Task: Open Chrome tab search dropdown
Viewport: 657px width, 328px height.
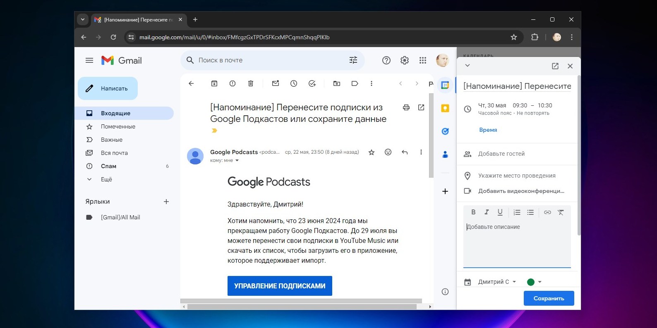Action: [83, 19]
